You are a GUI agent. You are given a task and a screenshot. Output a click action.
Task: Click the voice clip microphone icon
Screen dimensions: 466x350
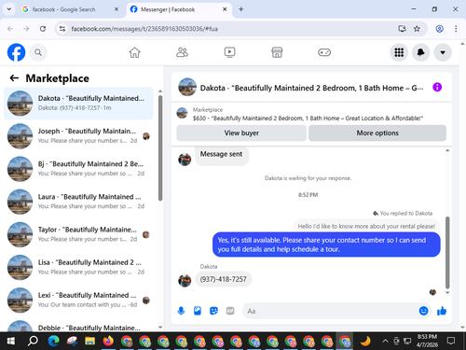click(x=181, y=311)
